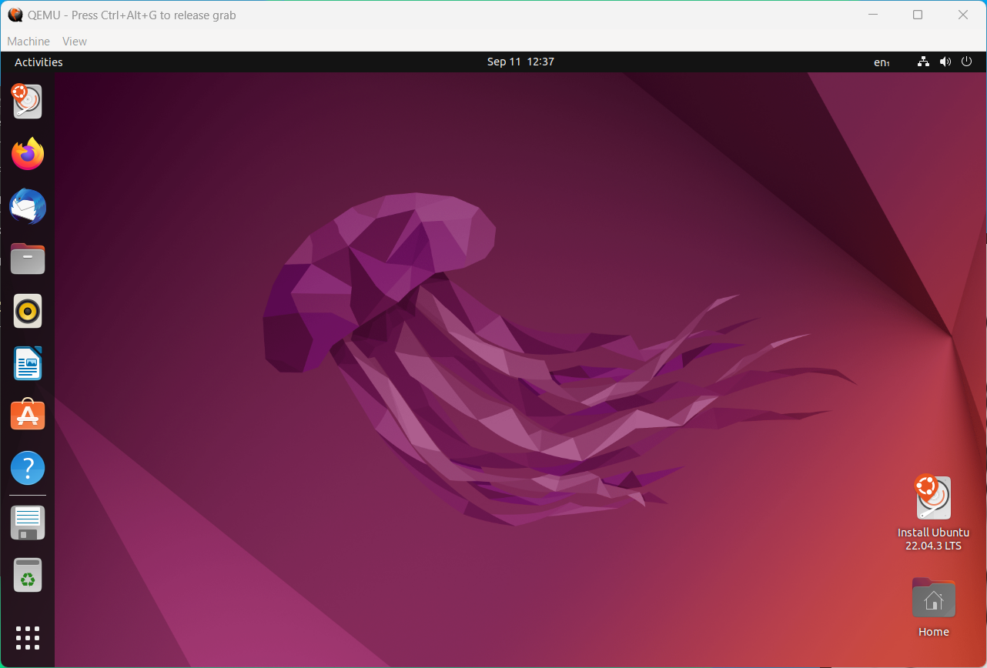This screenshot has width=987, height=668.
Task: Open the floppy disk drive icon in dock
Action: (x=28, y=523)
